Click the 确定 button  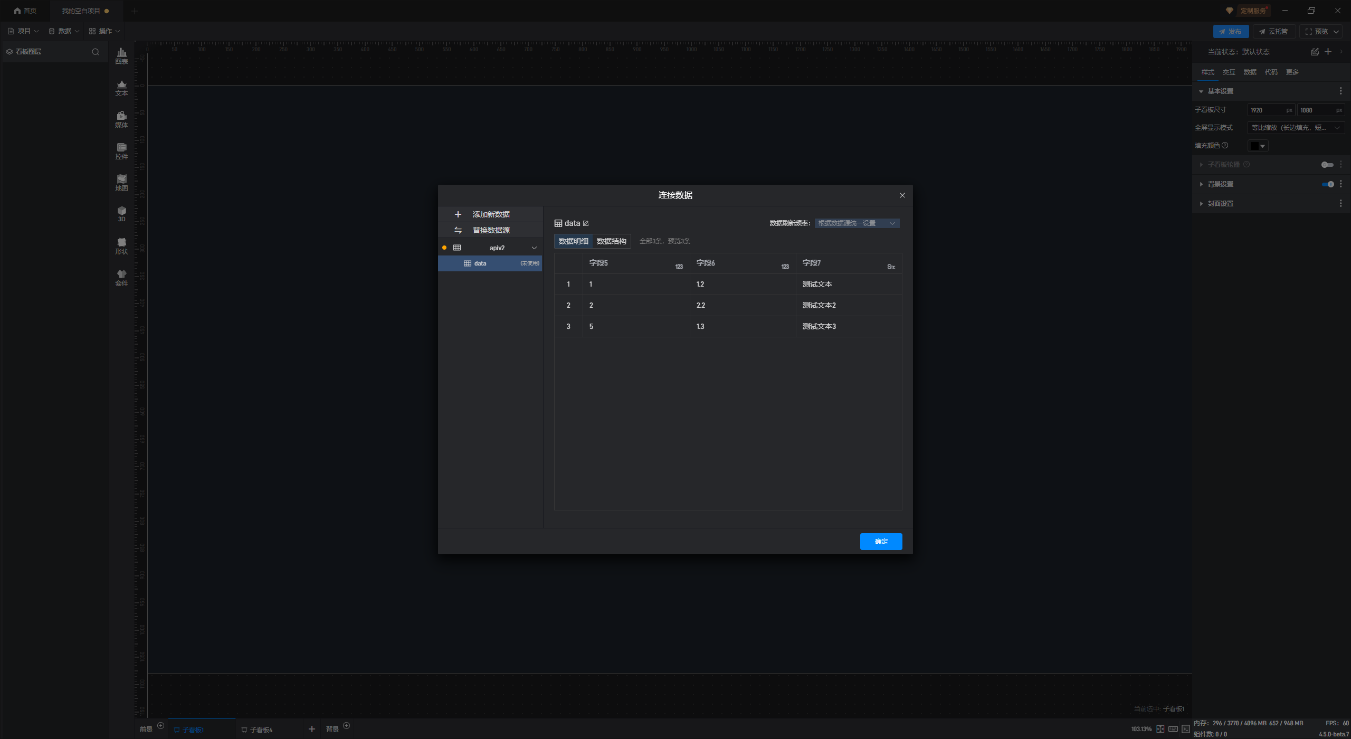coord(881,542)
